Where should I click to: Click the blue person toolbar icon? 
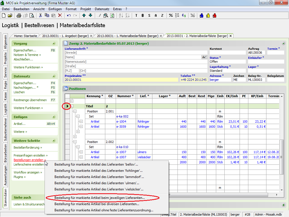tap(202, 16)
